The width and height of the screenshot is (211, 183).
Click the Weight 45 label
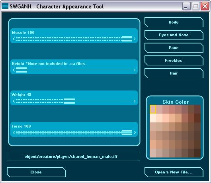point(21,95)
